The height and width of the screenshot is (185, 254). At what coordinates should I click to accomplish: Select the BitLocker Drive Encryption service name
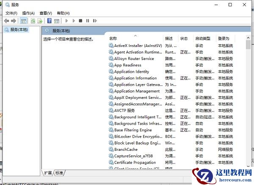click(138, 136)
